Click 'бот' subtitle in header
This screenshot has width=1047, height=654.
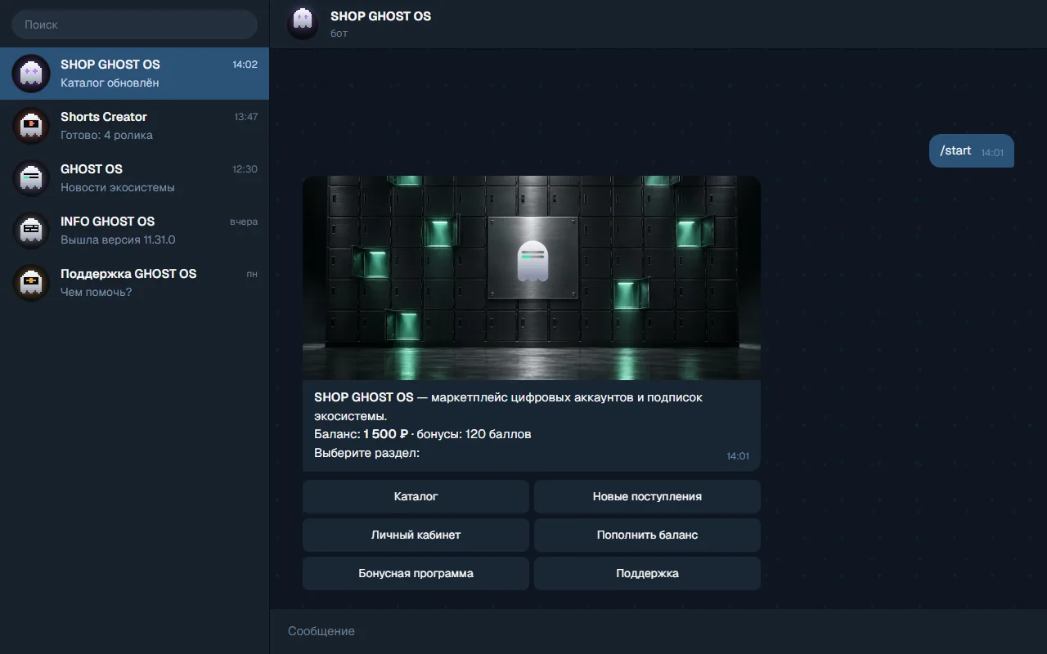click(x=339, y=34)
